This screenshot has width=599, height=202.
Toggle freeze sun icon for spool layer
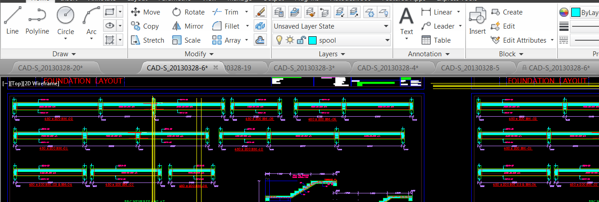click(x=290, y=40)
